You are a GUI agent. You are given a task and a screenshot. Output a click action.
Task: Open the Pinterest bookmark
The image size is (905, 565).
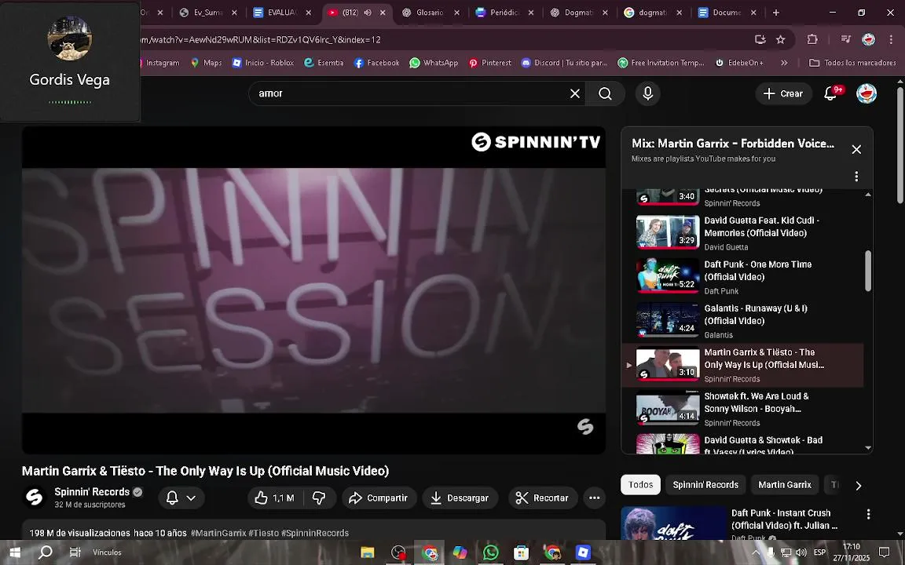point(489,63)
